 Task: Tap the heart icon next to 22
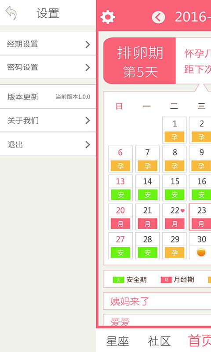(x=182, y=211)
